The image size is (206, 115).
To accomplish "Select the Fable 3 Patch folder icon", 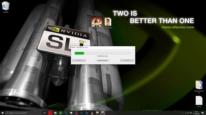I will [108, 23].
